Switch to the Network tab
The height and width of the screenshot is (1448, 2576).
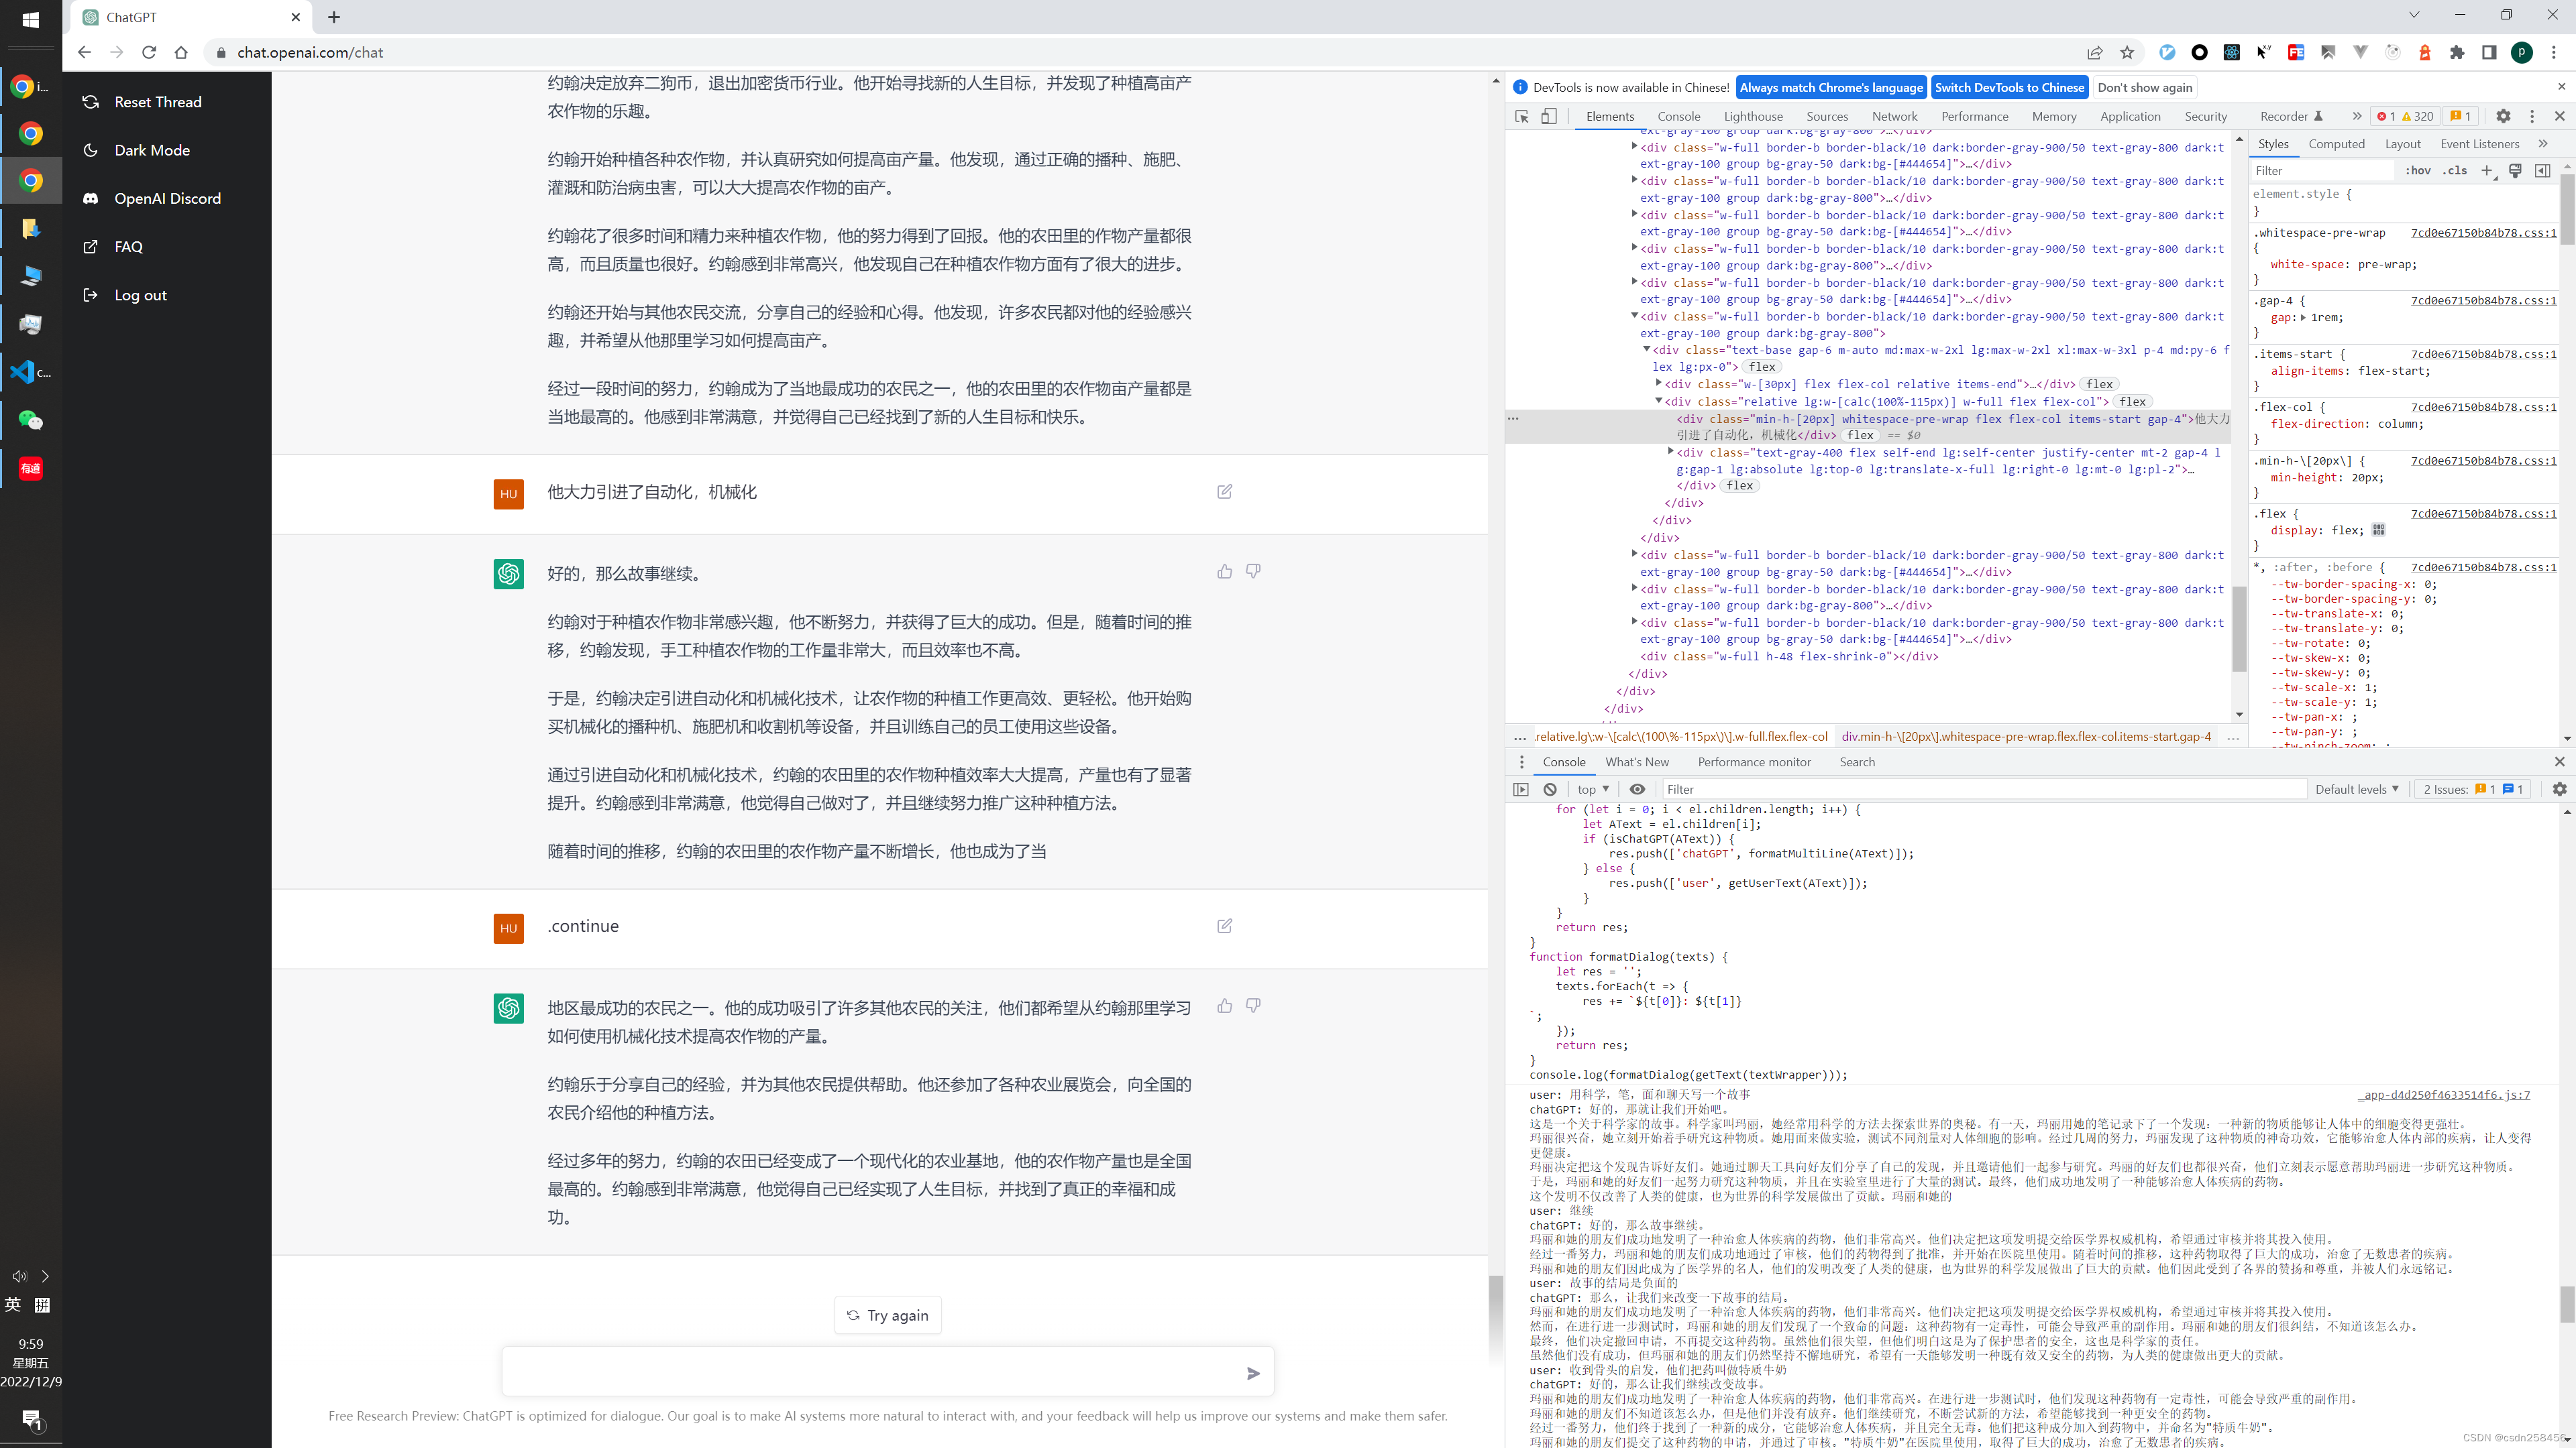coord(1894,117)
